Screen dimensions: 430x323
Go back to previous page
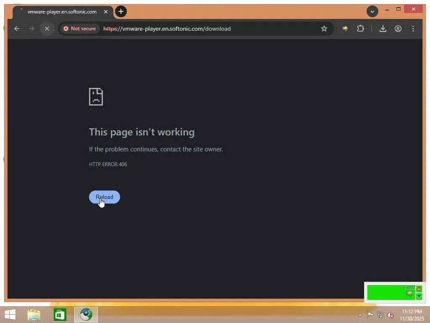(17, 29)
